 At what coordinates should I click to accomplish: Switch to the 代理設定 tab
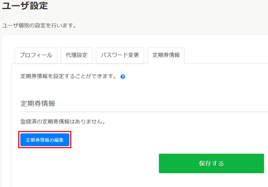(x=77, y=55)
